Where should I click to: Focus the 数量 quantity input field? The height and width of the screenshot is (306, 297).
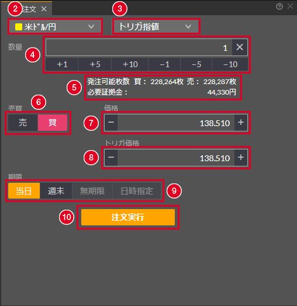(x=139, y=47)
